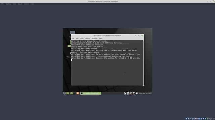Click the line mentioning kernel 5.4.0-58-generic

[x=105, y=58]
